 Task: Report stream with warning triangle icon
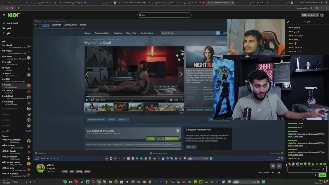pyautogui.click(x=279, y=172)
